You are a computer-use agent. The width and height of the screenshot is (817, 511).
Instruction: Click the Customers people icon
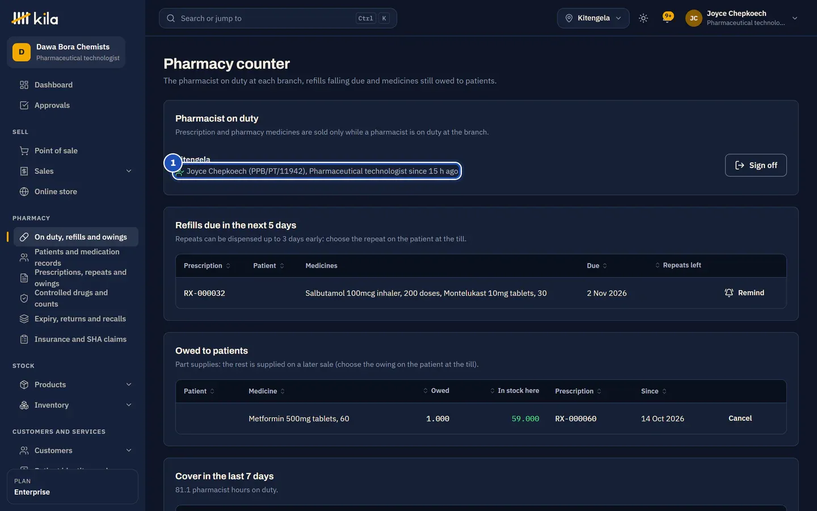(x=24, y=451)
